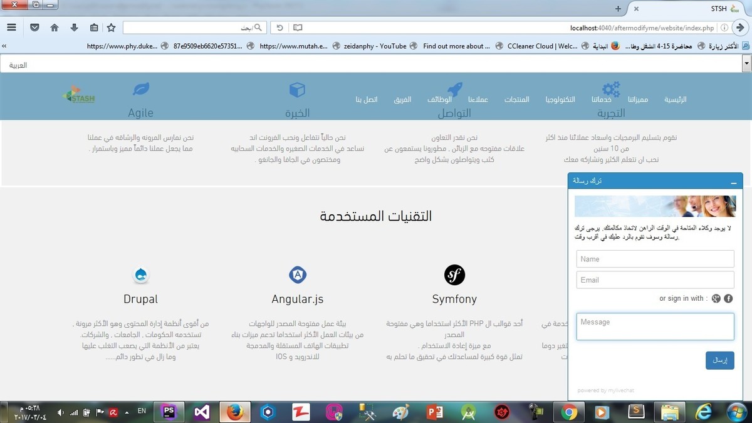This screenshot has width=752, height=423.
Task: Click the Symfony heading
Action: [x=454, y=300]
